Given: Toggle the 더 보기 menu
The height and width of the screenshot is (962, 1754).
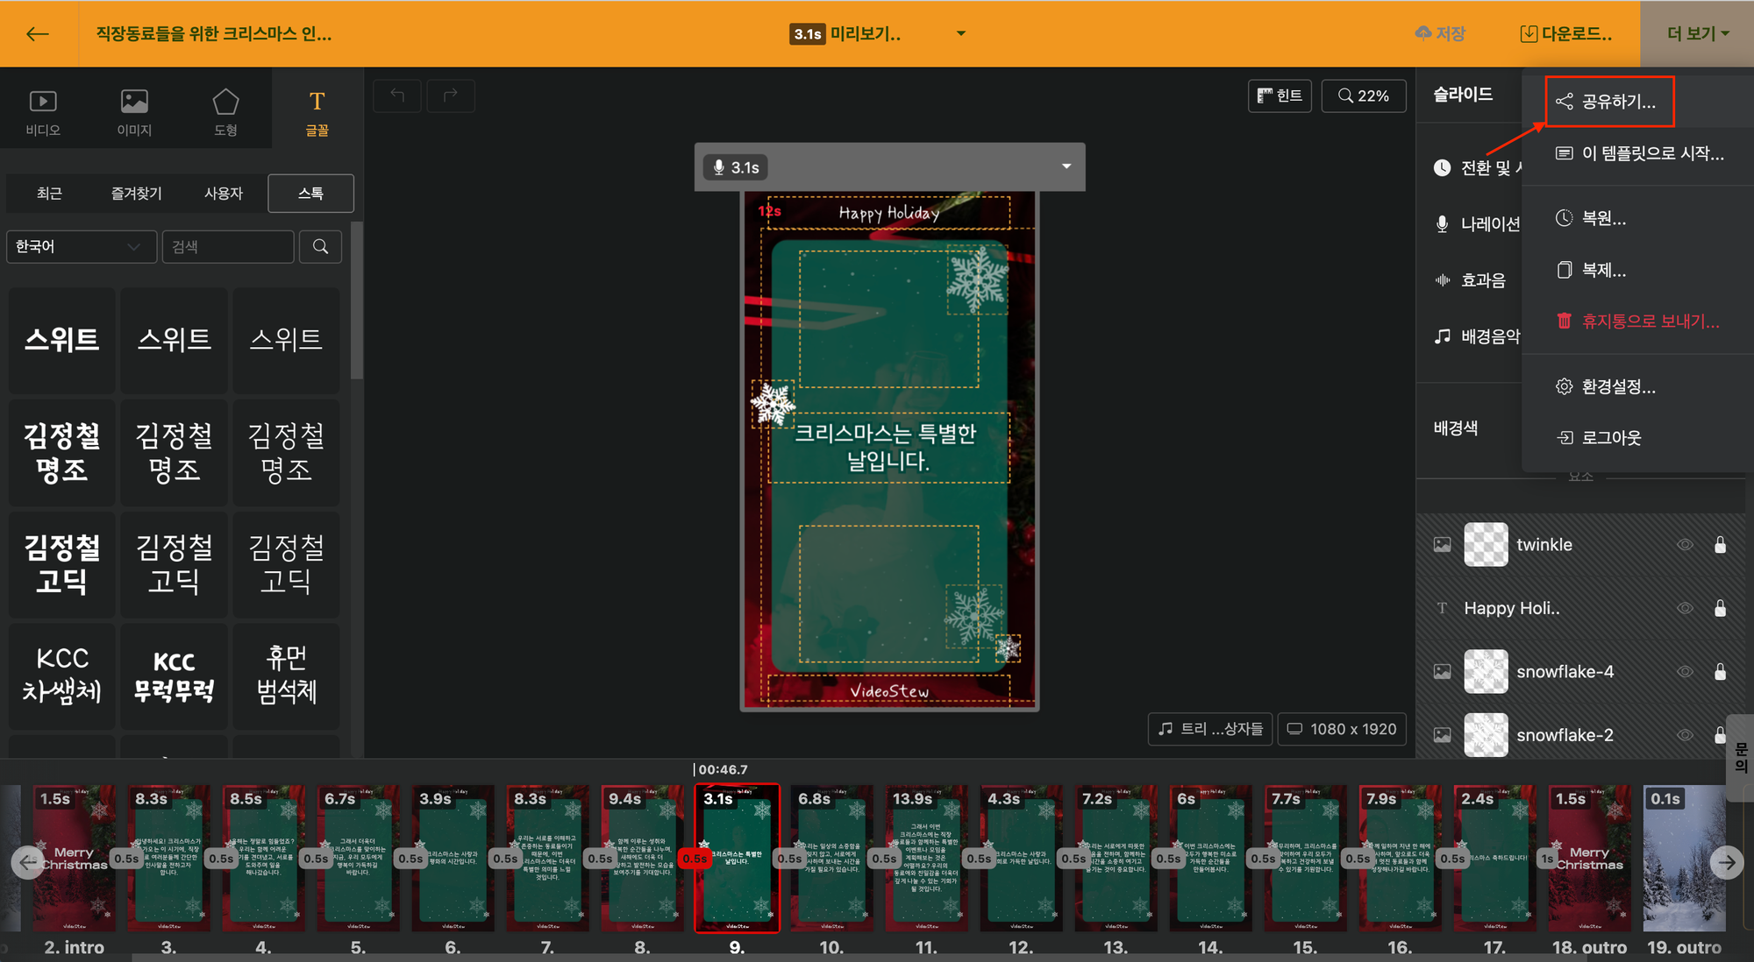Looking at the screenshot, I should coord(1697,34).
